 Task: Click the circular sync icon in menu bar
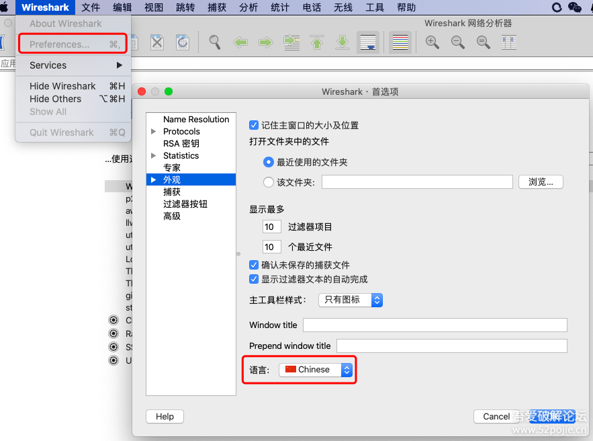[x=557, y=7]
